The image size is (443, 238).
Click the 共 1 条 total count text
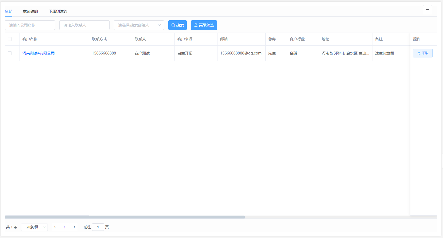click(x=12, y=227)
